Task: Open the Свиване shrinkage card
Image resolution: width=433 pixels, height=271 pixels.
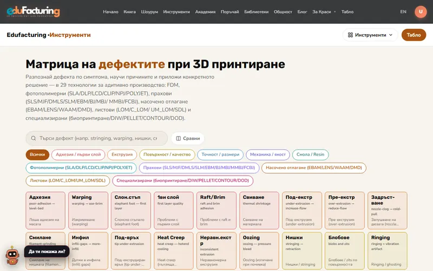Action: (259, 210)
